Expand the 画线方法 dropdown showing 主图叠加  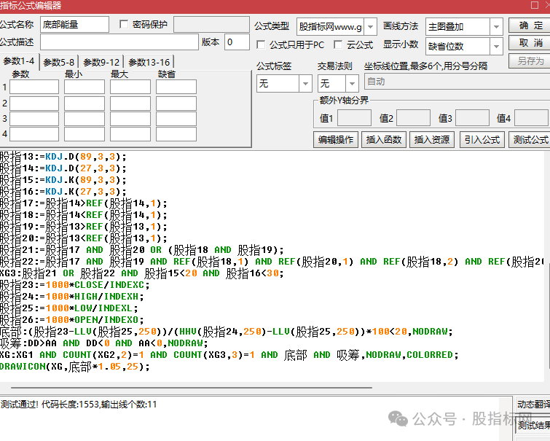point(496,27)
